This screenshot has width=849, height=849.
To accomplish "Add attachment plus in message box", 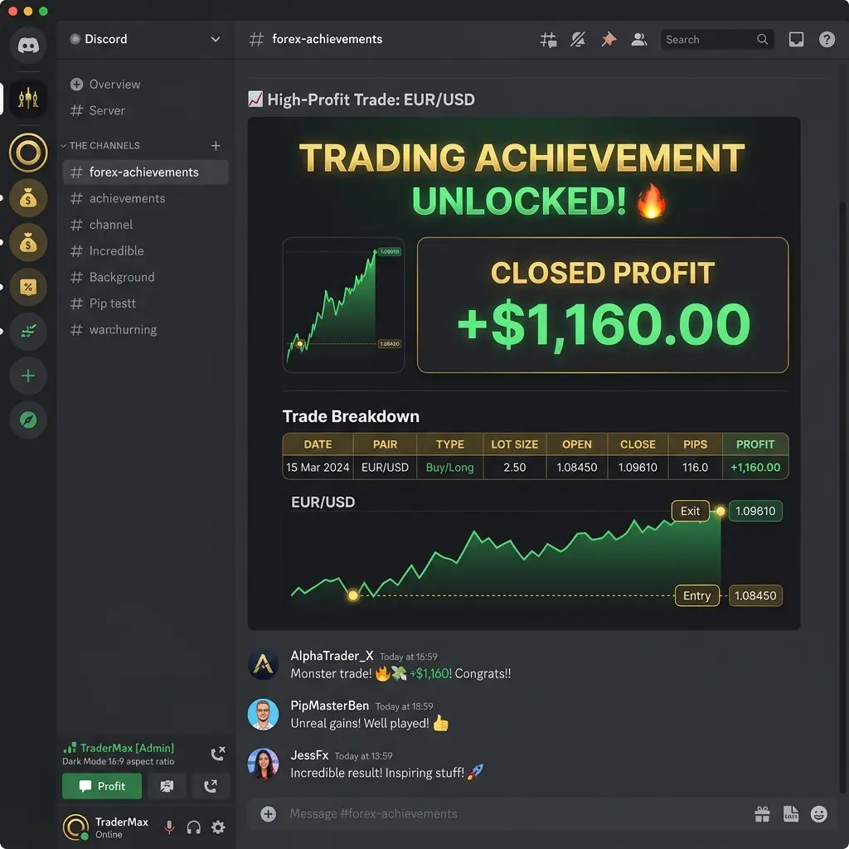I will (x=268, y=814).
